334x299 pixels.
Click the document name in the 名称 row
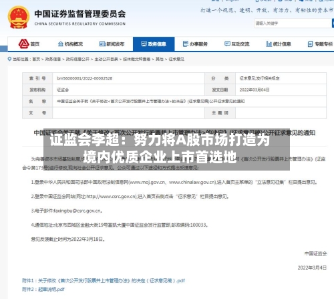point(151,102)
